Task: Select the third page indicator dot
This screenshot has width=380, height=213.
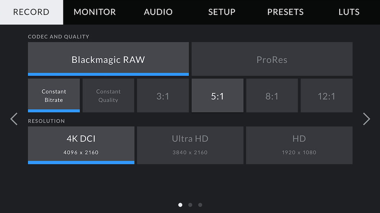Action: [x=200, y=205]
